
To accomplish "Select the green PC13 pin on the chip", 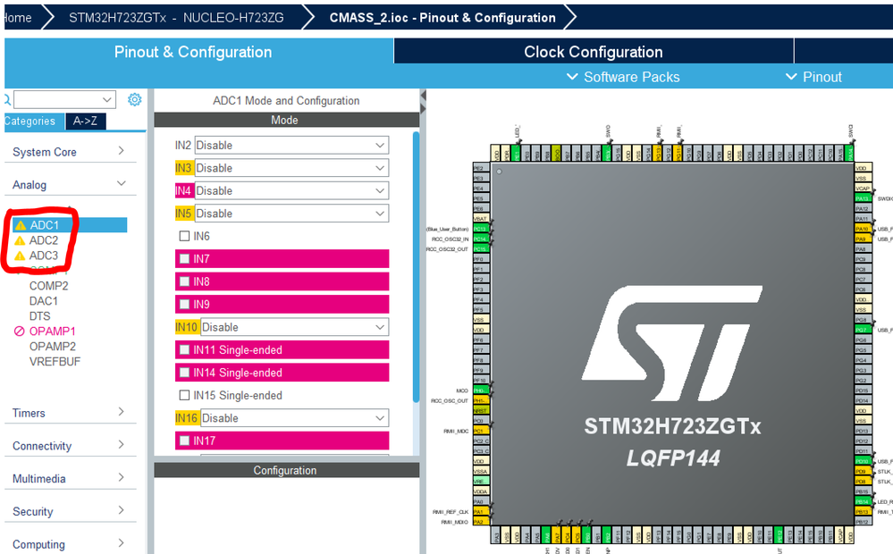I will (481, 229).
